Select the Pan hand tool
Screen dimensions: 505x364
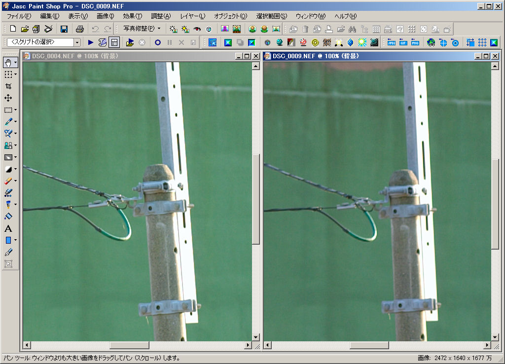pyautogui.click(x=8, y=63)
